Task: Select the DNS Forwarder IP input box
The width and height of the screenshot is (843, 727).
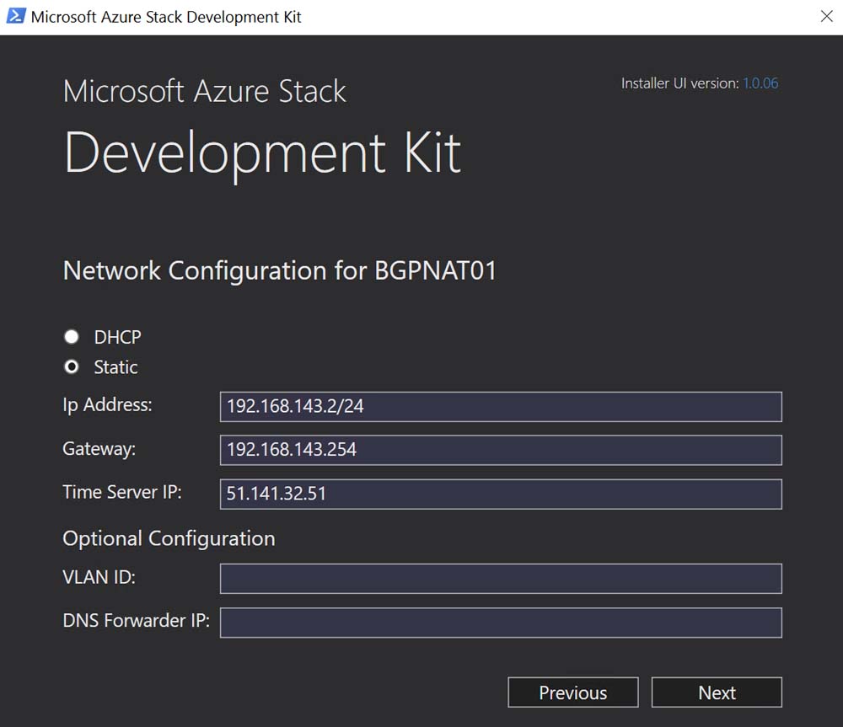Action: [x=500, y=623]
